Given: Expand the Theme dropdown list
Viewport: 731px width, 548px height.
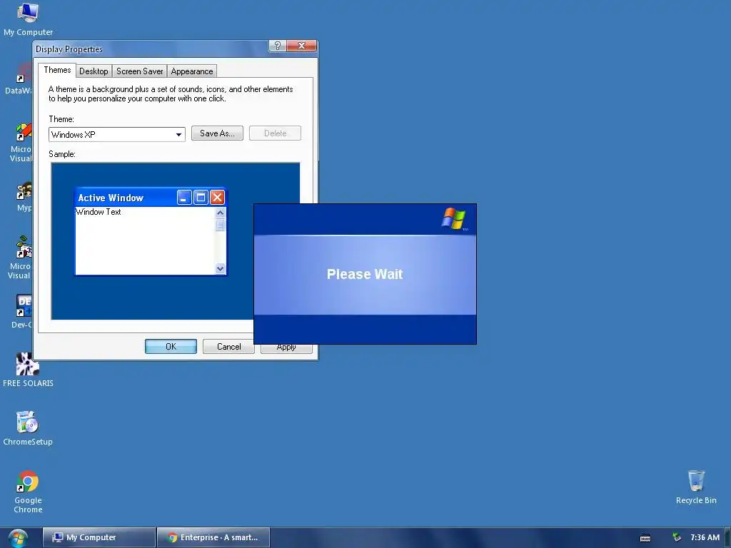Looking at the screenshot, I should click(x=178, y=135).
